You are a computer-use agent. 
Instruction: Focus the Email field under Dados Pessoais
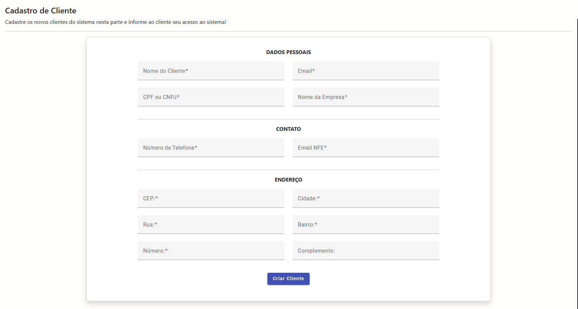[x=365, y=71]
